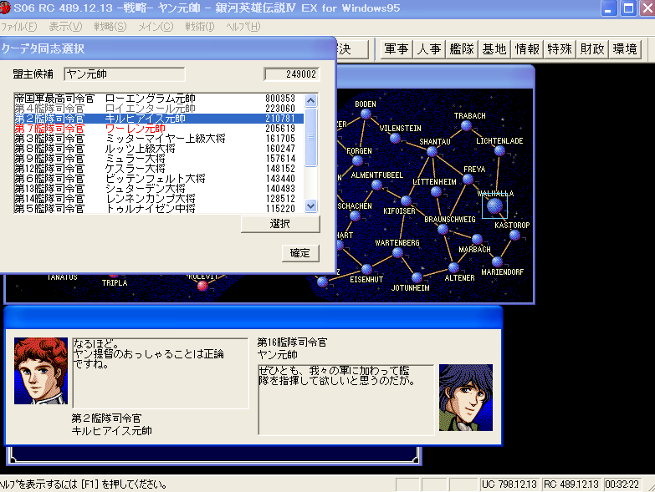Click the JOTUNHEIM star system
Viewport: 655px width, 492px height.
click(417, 277)
